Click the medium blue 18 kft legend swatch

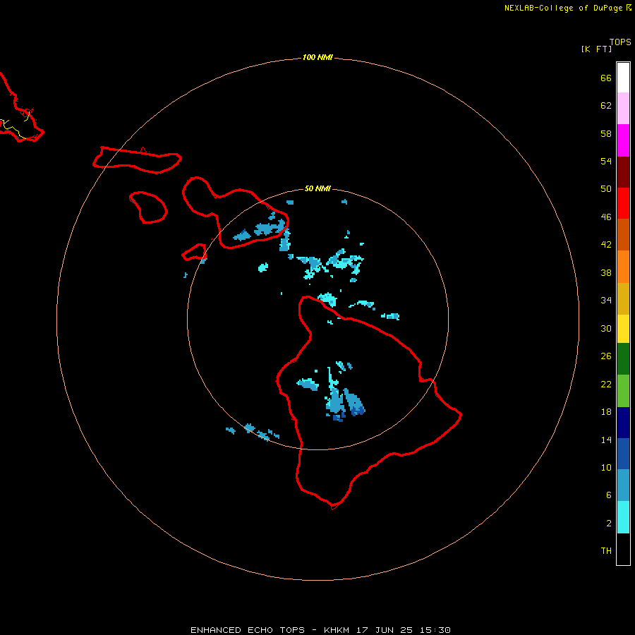623,454
